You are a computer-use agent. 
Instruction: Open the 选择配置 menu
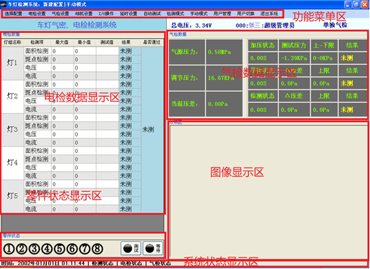coord(13,14)
